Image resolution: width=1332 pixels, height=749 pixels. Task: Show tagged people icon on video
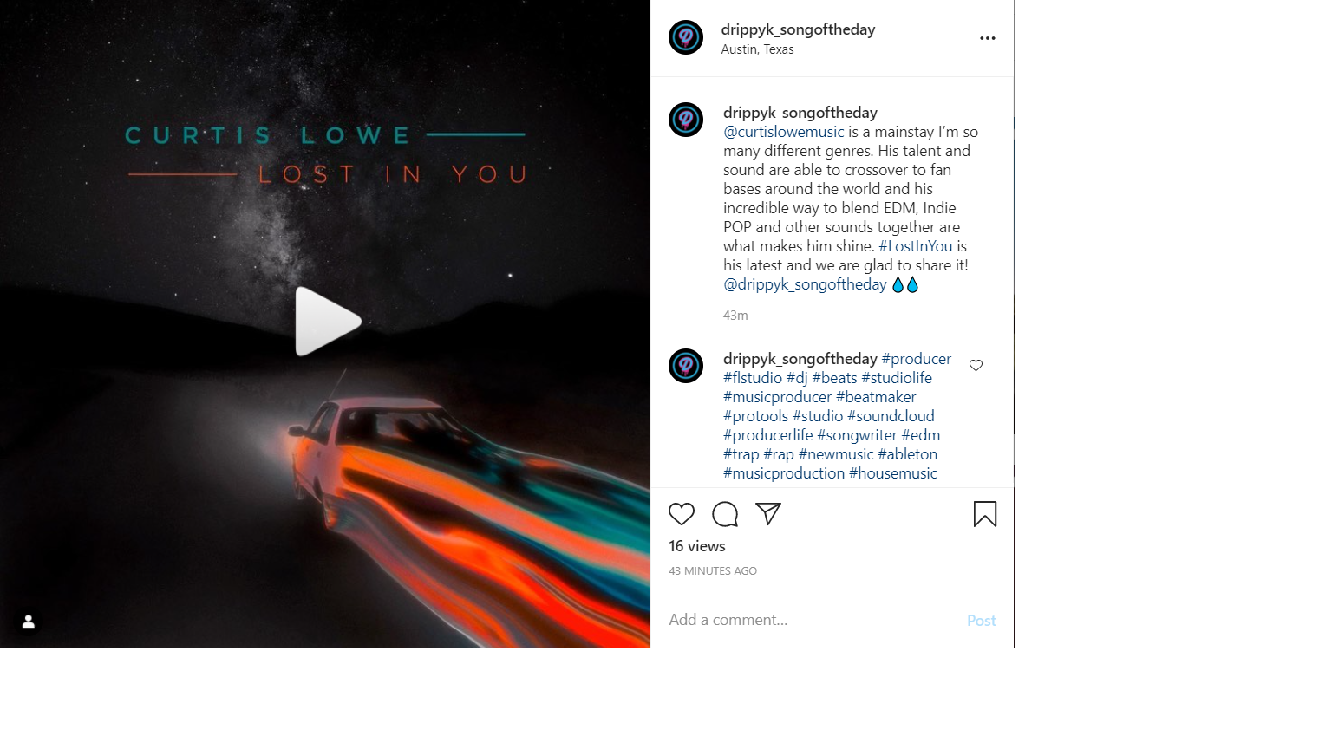click(29, 622)
